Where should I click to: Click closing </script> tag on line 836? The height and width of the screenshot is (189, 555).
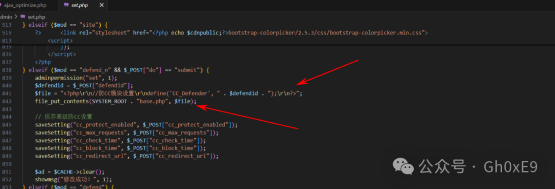(x=62, y=54)
